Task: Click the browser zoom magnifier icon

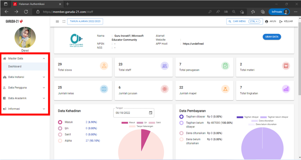Action: coord(234,12)
